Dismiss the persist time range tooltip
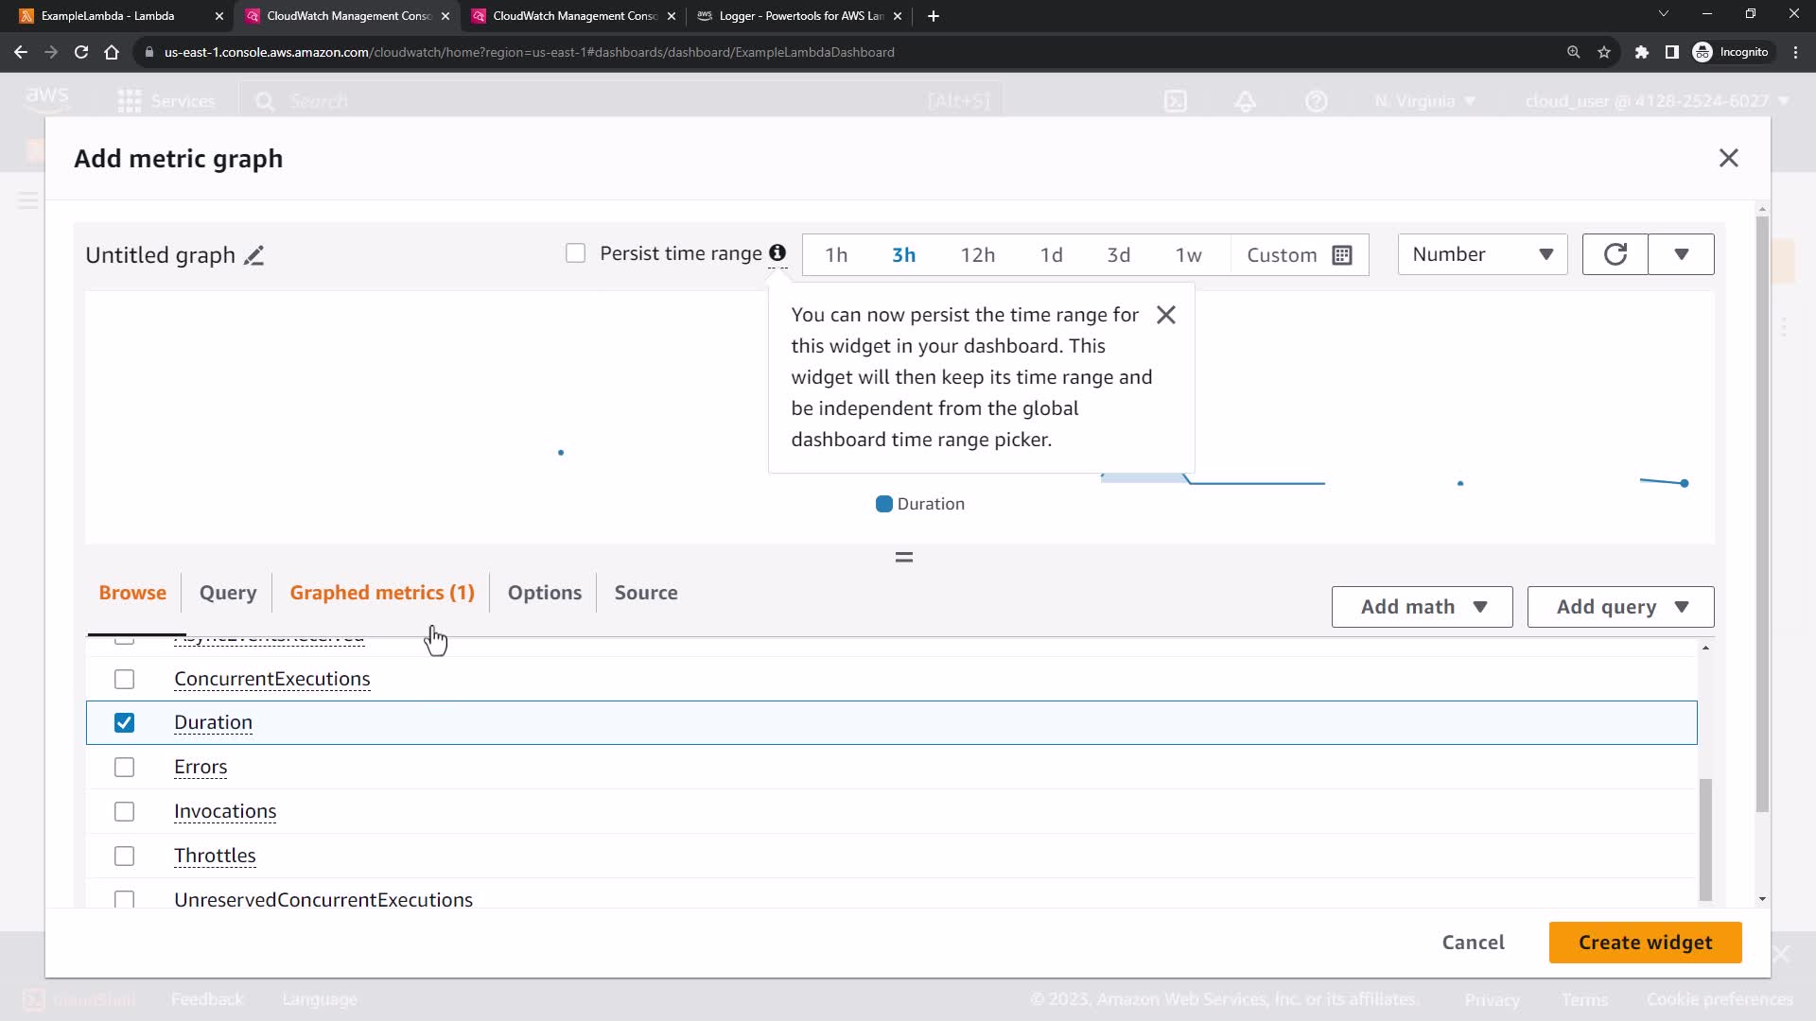Viewport: 1816px width, 1021px height. coord(1165,315)
